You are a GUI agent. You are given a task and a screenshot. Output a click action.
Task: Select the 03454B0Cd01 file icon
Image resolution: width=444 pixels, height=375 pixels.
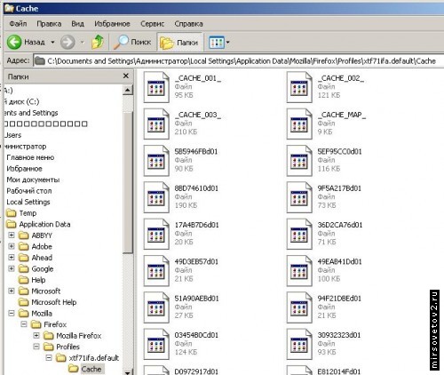(156, 344)
